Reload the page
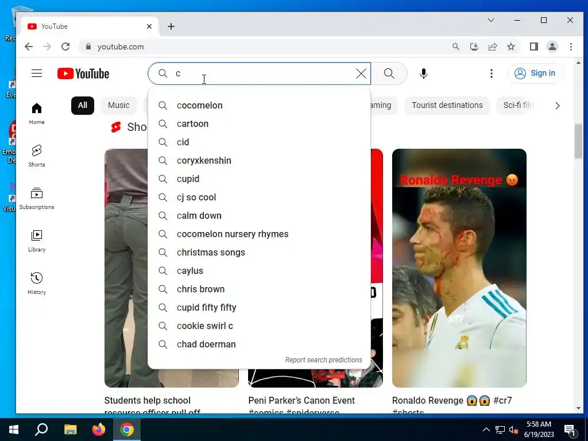The height and width of the screenshot is (441, 588). click(x=65, y=47)
